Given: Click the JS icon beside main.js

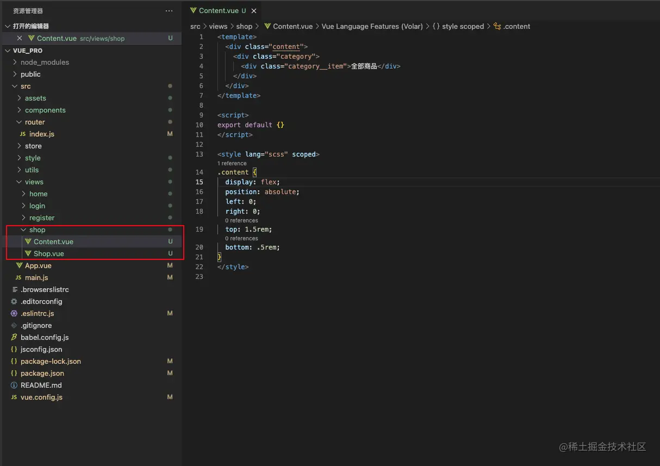Looking at the screenshot, I should (x=18, y=278).
